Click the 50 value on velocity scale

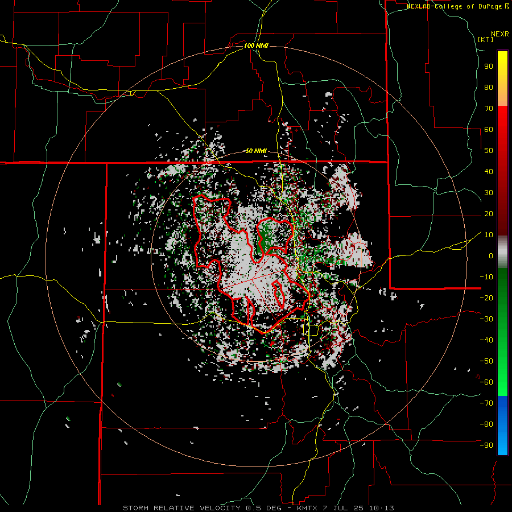tap(489, 151)
